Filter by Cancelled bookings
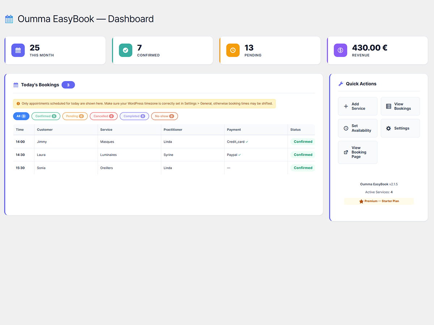The image size is (434, 325). coord(103,116)
